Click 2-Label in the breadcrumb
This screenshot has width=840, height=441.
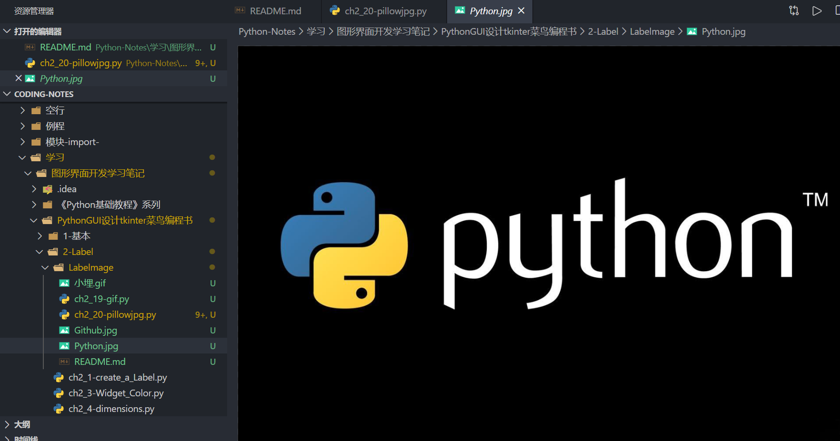tap(603, 31)
